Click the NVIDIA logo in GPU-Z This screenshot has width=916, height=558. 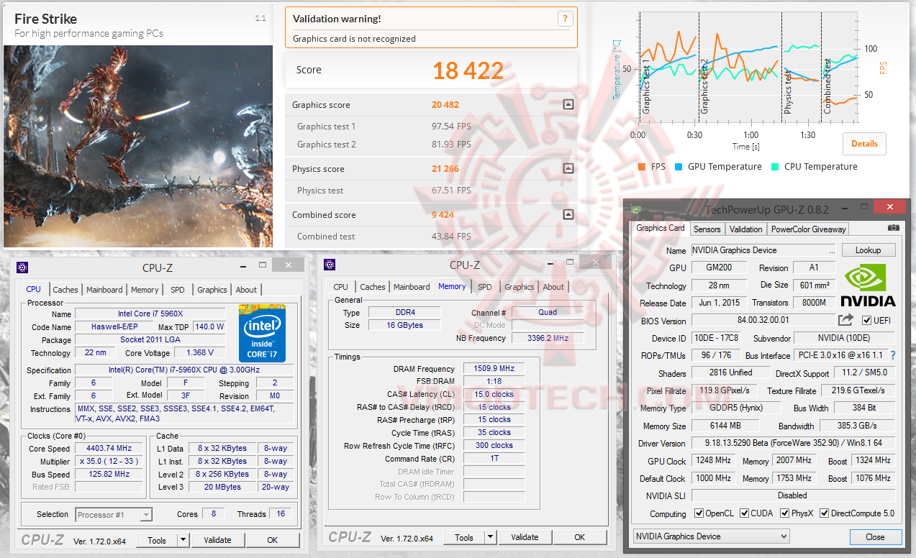(868, 285)
